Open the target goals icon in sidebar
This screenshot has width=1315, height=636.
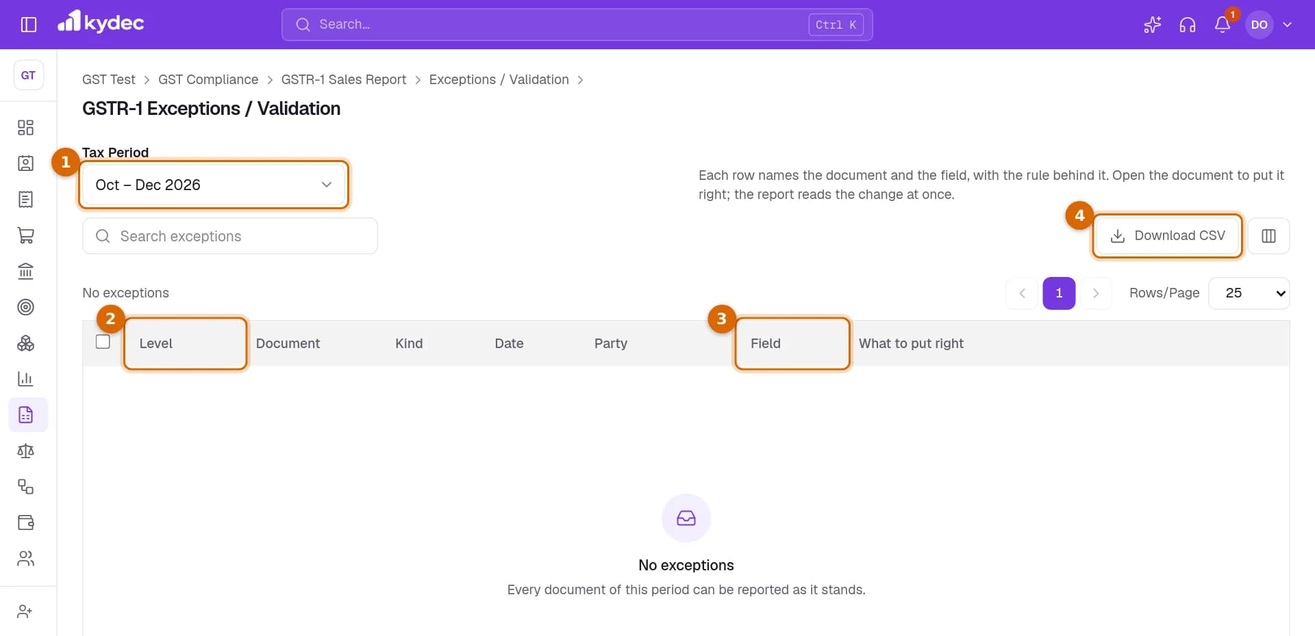[x=26, y=307]
